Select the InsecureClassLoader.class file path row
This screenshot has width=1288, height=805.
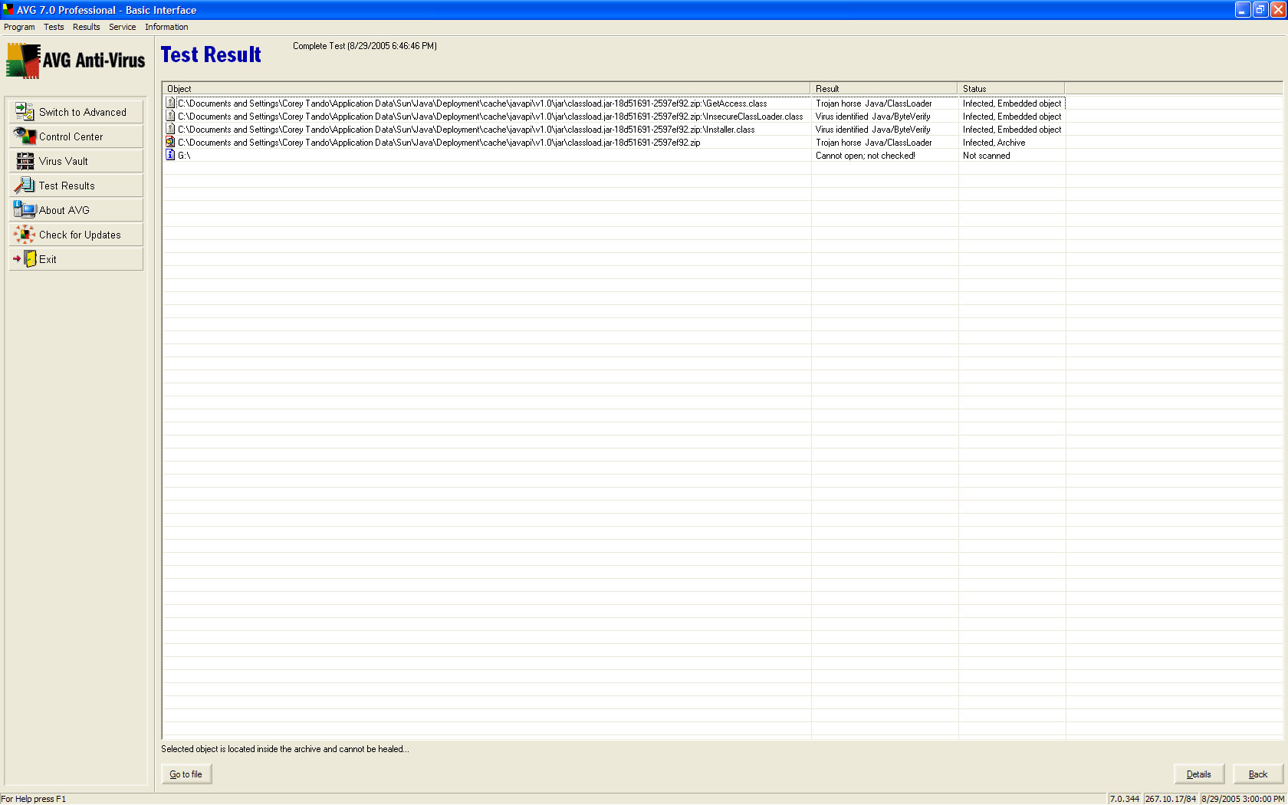point(491,117)
